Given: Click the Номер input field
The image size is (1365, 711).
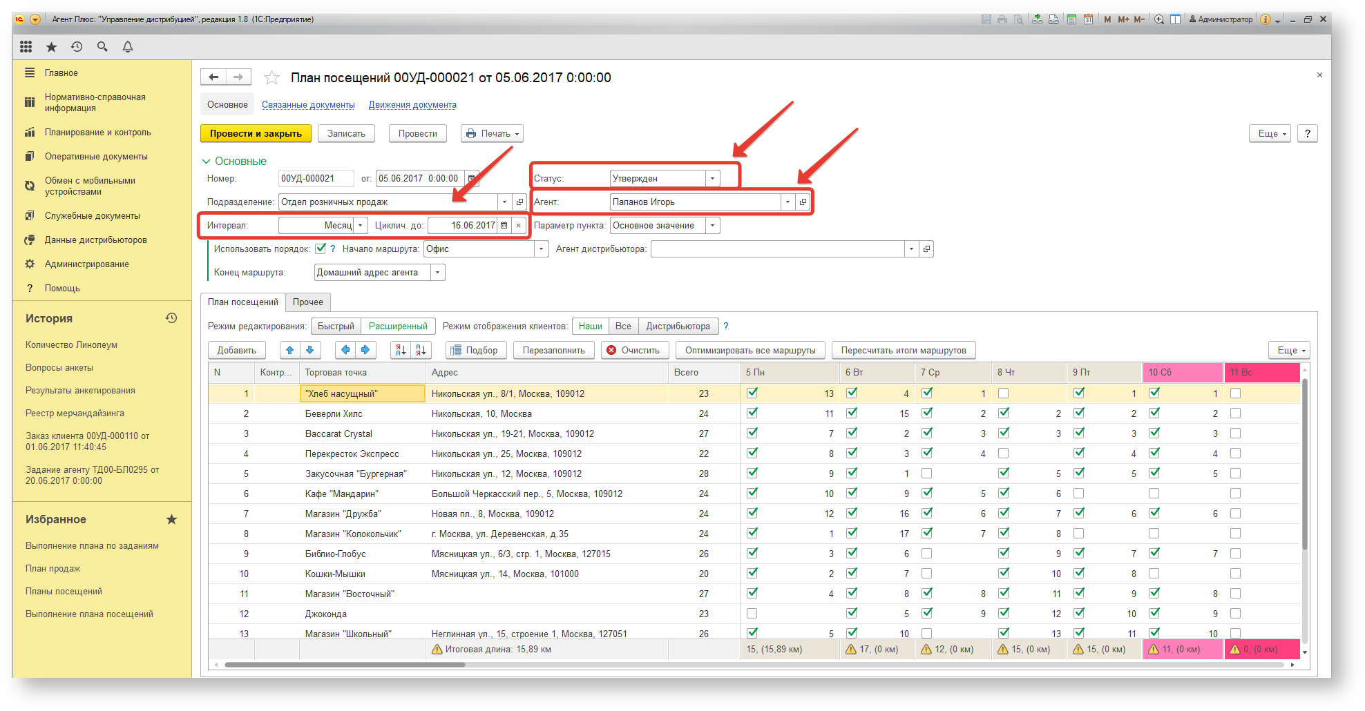Looking at the screenshot, I should point(316,178).
